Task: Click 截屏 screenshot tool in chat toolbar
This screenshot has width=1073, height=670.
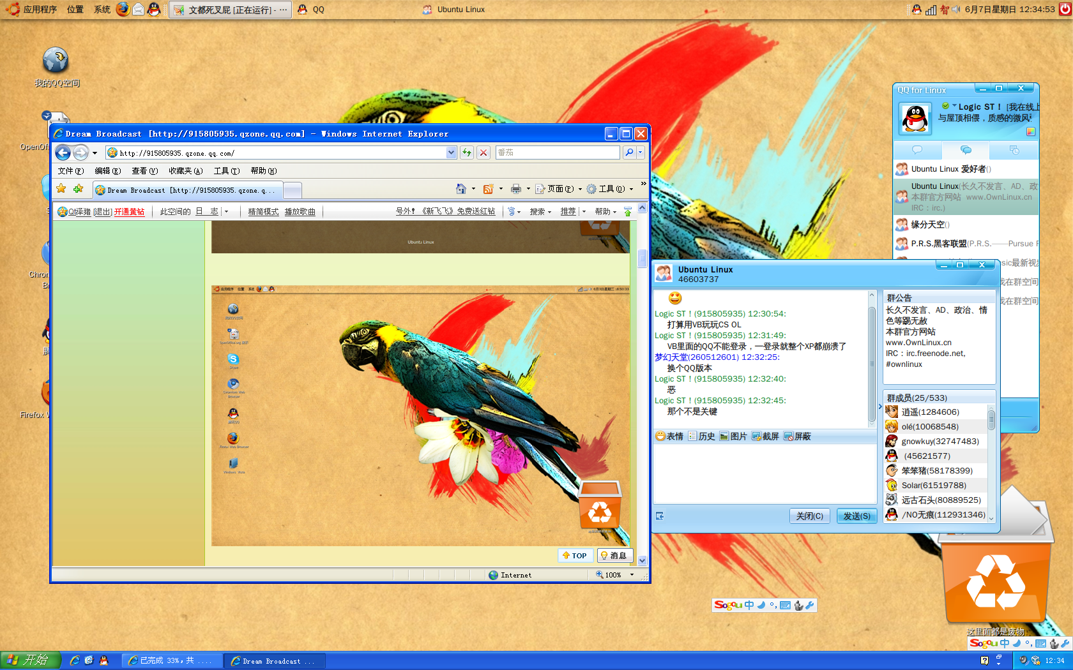Action: (765, 436)
